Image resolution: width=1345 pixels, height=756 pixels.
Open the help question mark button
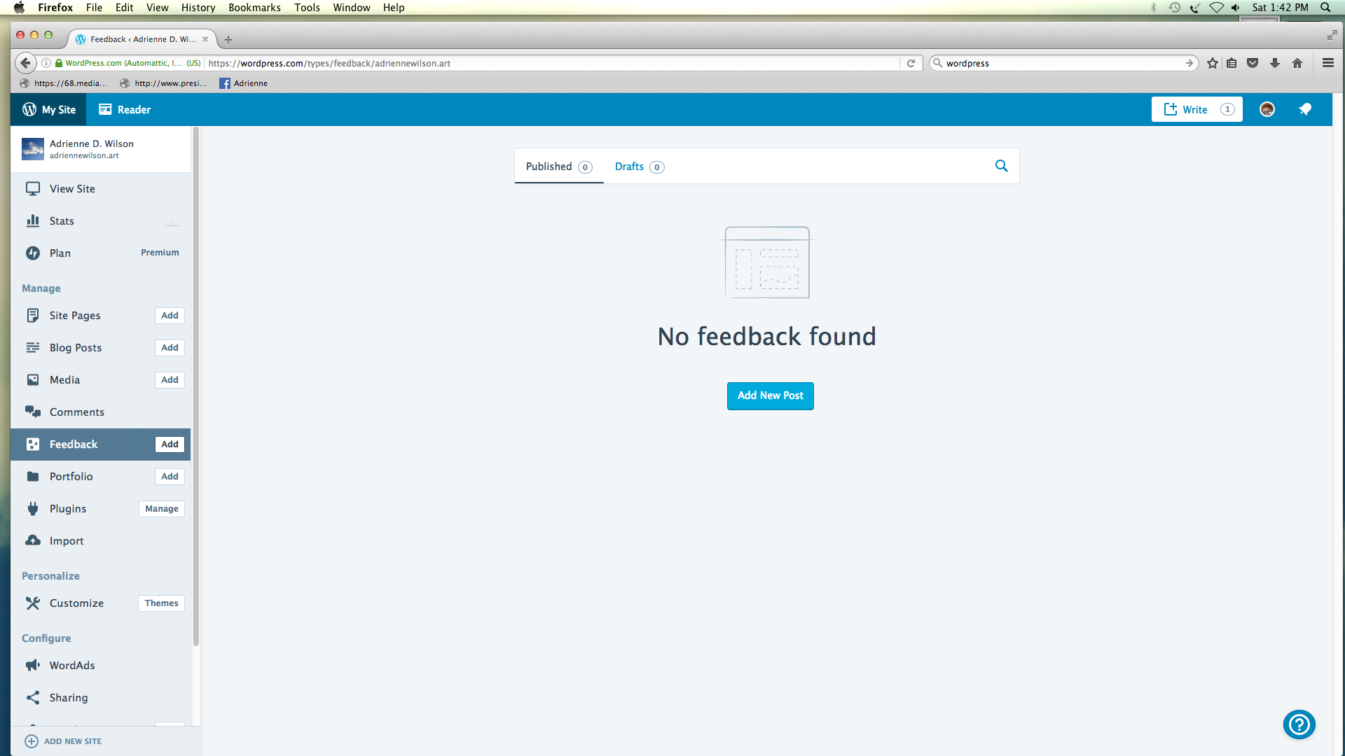1299,724
